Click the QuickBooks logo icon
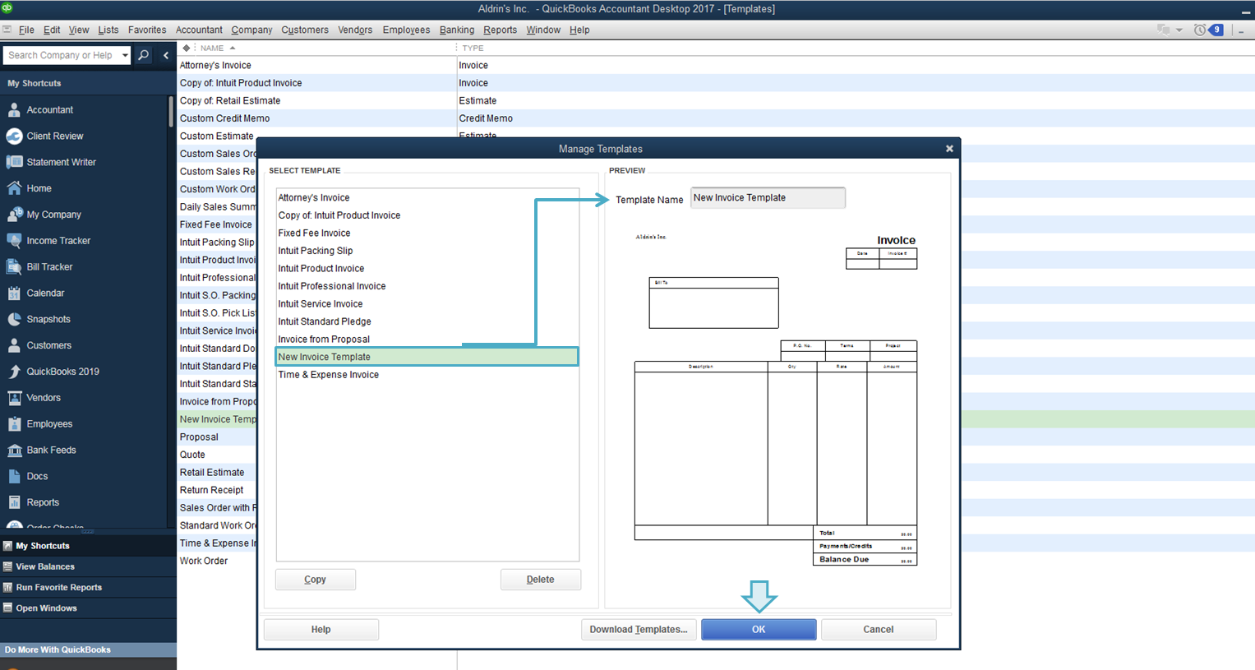Image resolution: width=1255 pixels, height=670 pixels. [x=7, y=7]
